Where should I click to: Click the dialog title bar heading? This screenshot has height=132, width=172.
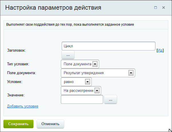click(x=53, y=7)
